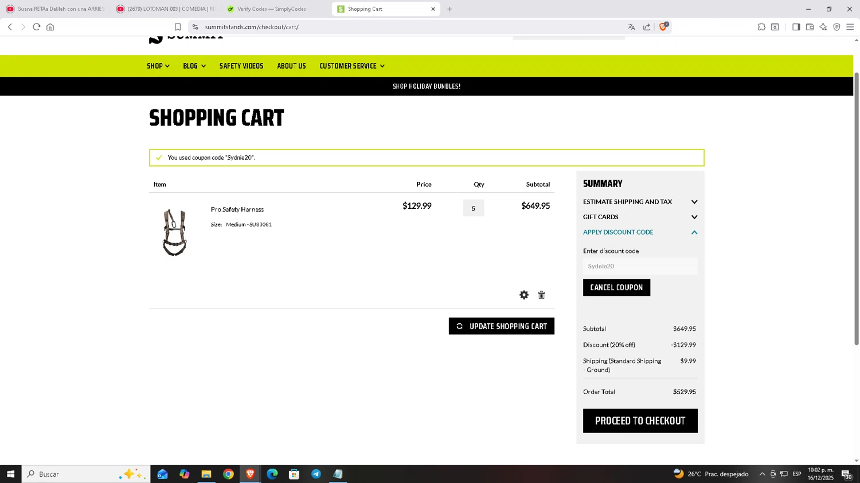Expand the Gift Cards section
860x483 pixels.
click(x=640, y=217)
